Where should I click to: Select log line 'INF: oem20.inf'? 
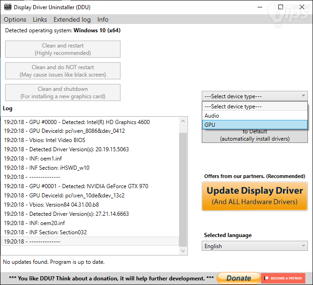click(90, 223)
